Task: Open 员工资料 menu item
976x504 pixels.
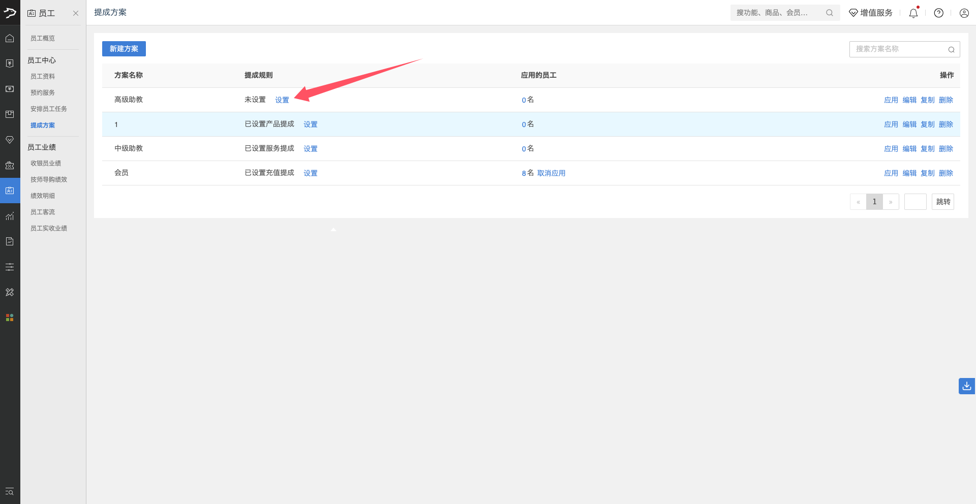Action: tap(43, 76)
